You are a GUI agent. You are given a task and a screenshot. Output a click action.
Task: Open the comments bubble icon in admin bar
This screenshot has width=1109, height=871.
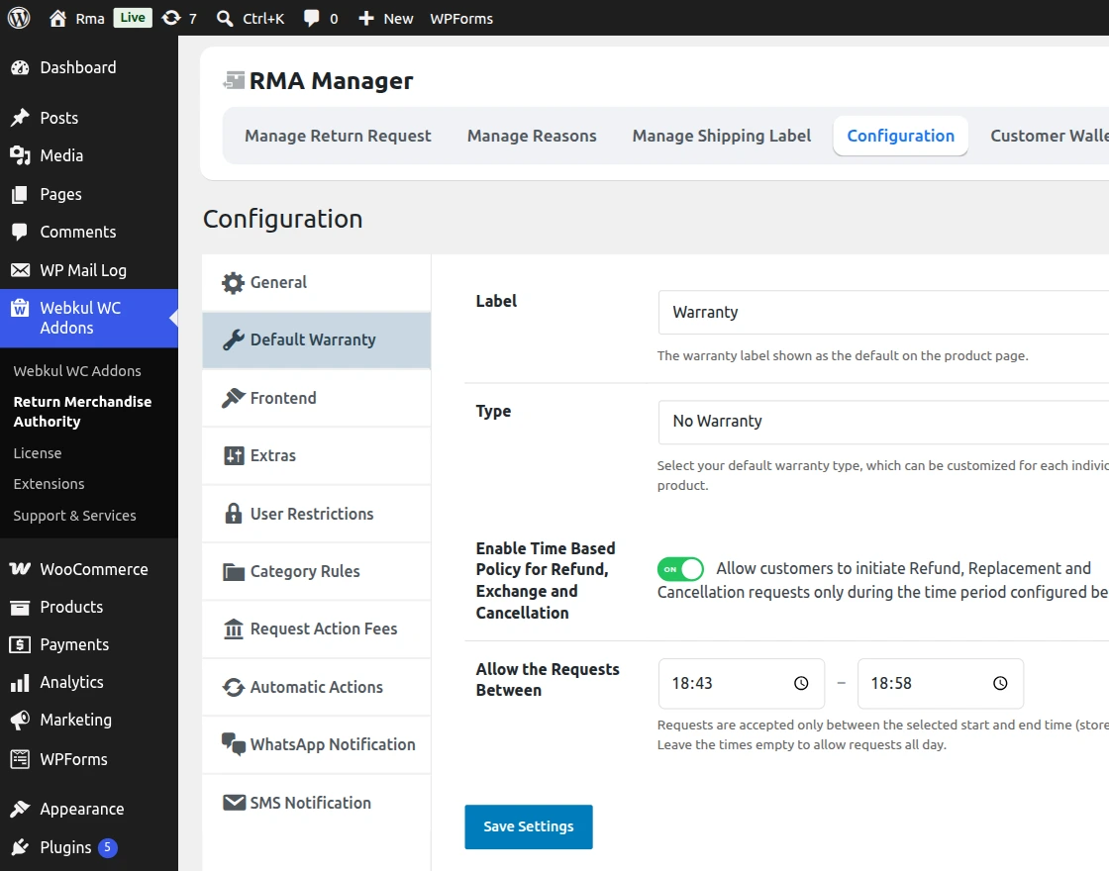click(x=311, y=19)
